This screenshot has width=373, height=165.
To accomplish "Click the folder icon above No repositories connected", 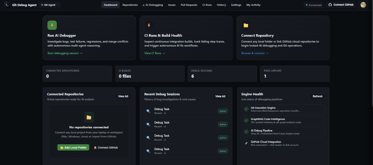I will pos(89,117).
